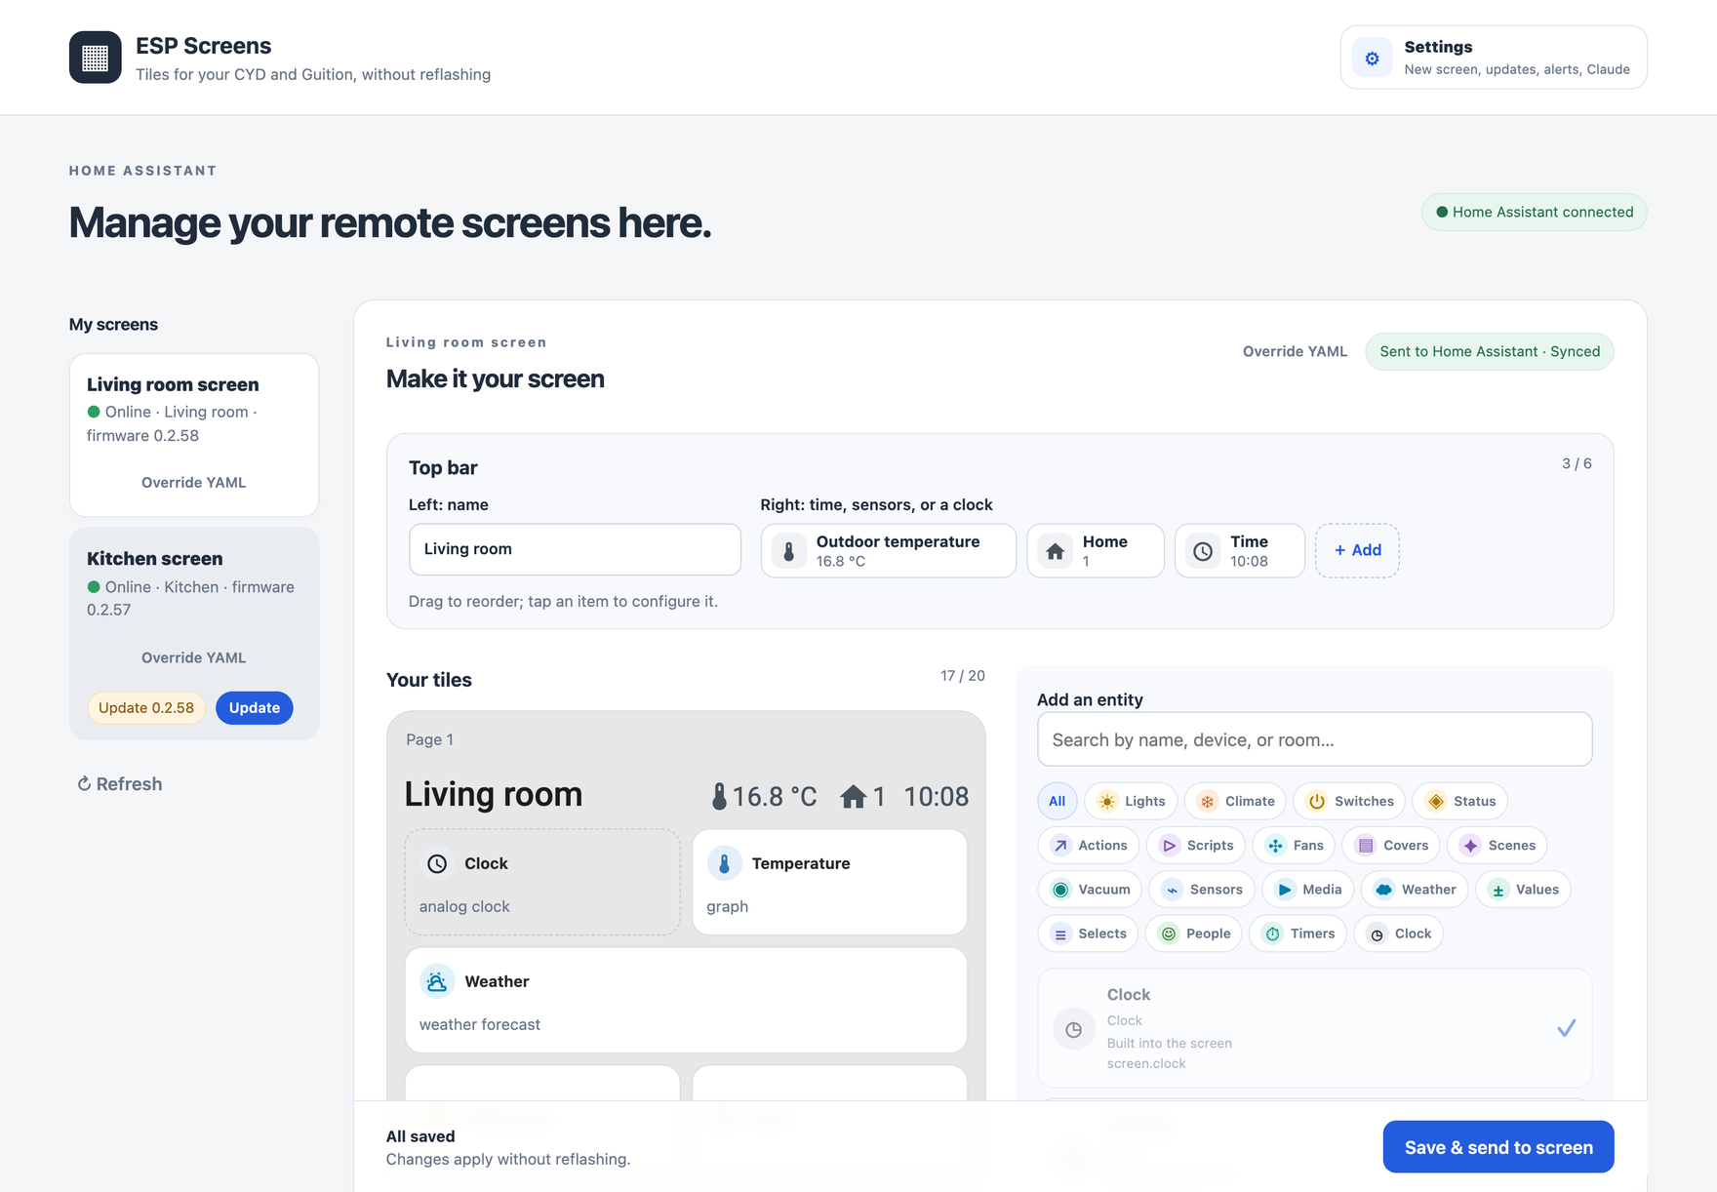Click the Temperature tile thermometer icon

pyautogui.click(x=724, y=863)
